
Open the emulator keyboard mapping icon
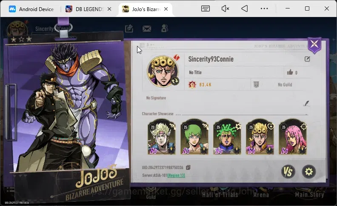[x=206, y=8]
